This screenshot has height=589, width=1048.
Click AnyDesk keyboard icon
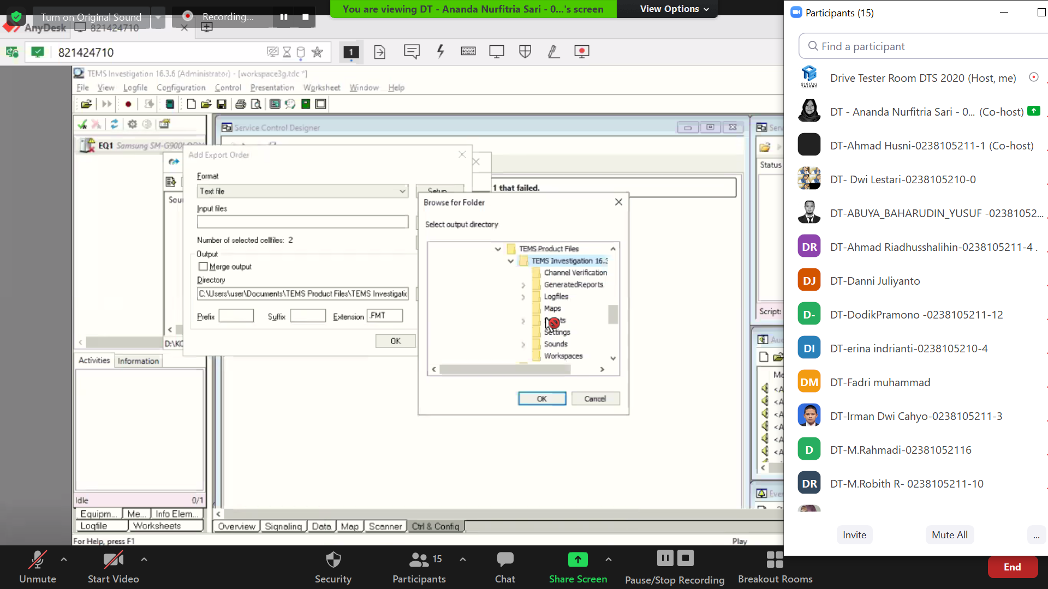click(x=468, y=52)
